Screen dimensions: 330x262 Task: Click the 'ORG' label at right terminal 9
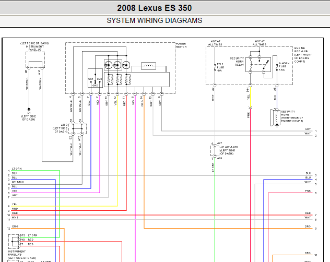pos(308,227)
